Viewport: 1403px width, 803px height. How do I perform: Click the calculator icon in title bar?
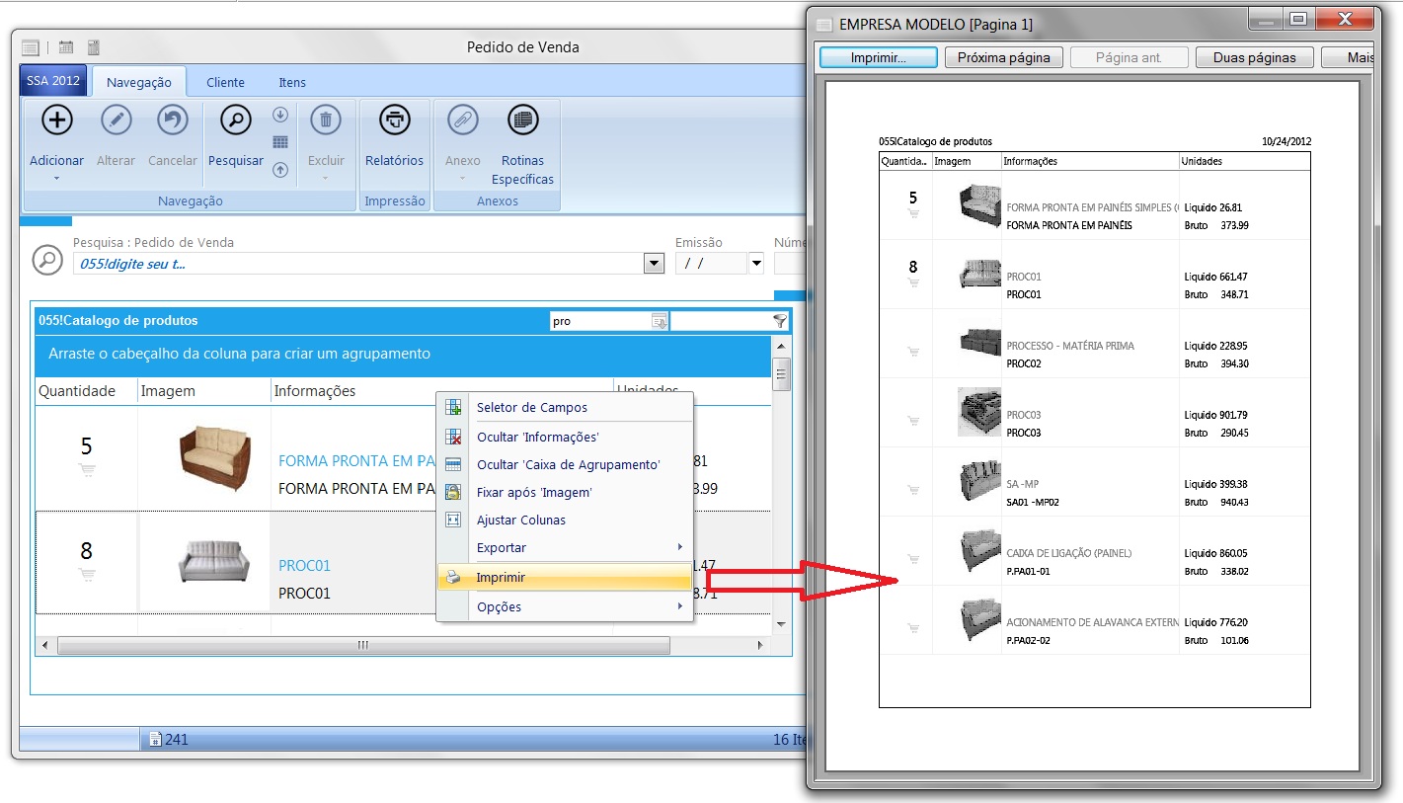94,46
